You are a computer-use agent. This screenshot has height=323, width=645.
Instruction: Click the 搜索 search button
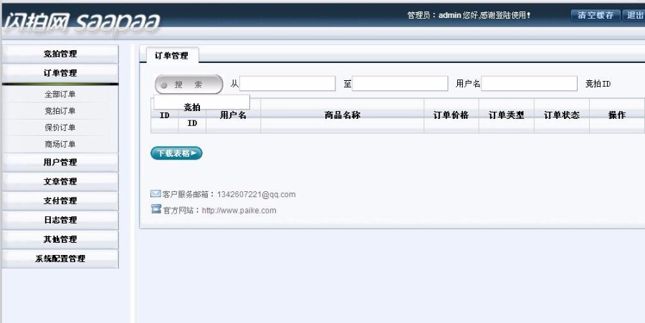click(x=188, y=85)
